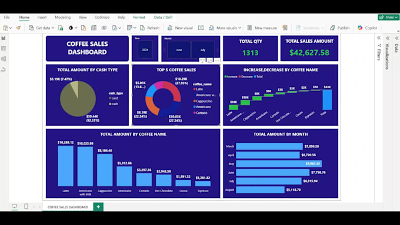Select June in the Month slicer
Image resolution: width=400 pixels, height=225 pixels.
[179, 50]
